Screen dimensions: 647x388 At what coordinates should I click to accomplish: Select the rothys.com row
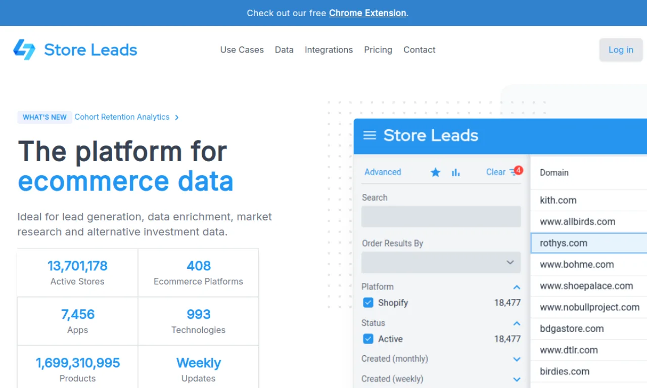coord(589,243)
